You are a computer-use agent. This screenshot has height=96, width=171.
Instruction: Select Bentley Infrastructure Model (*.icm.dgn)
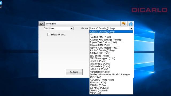pyautogui.click(x=111, y=74)
